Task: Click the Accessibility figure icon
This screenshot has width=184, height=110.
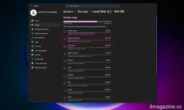Action: tap(32, 59)
